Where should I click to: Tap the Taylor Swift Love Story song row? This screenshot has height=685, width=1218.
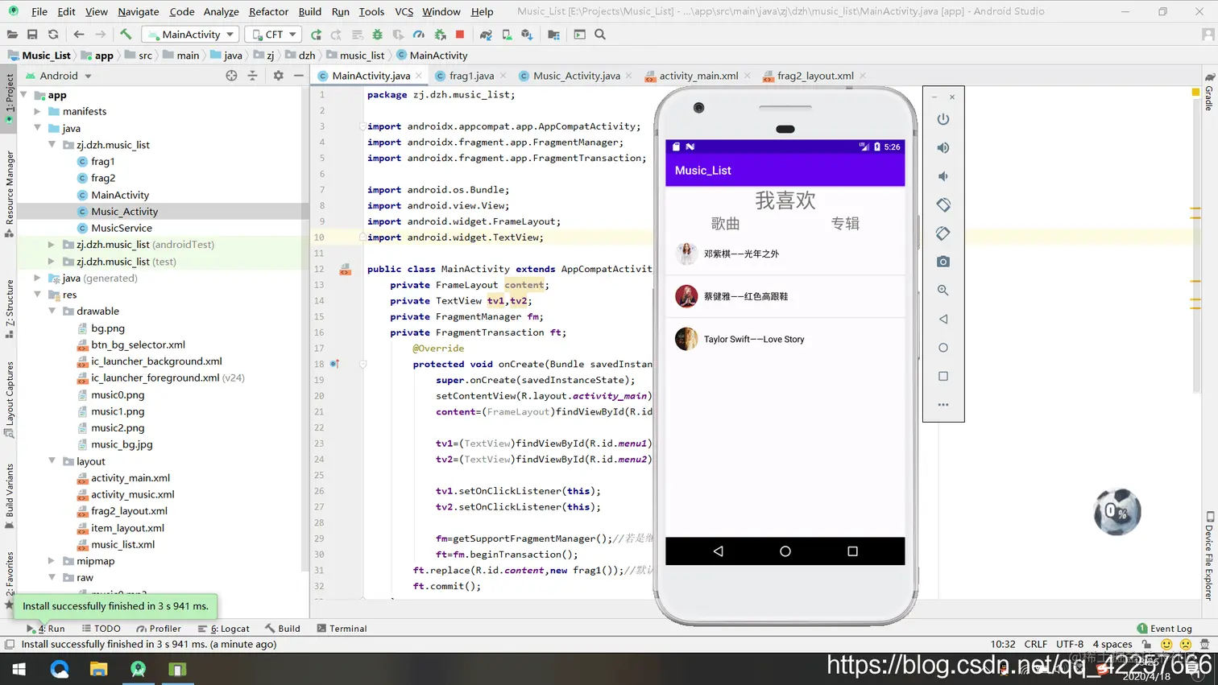pyautogui.click(x=785, y=339)
